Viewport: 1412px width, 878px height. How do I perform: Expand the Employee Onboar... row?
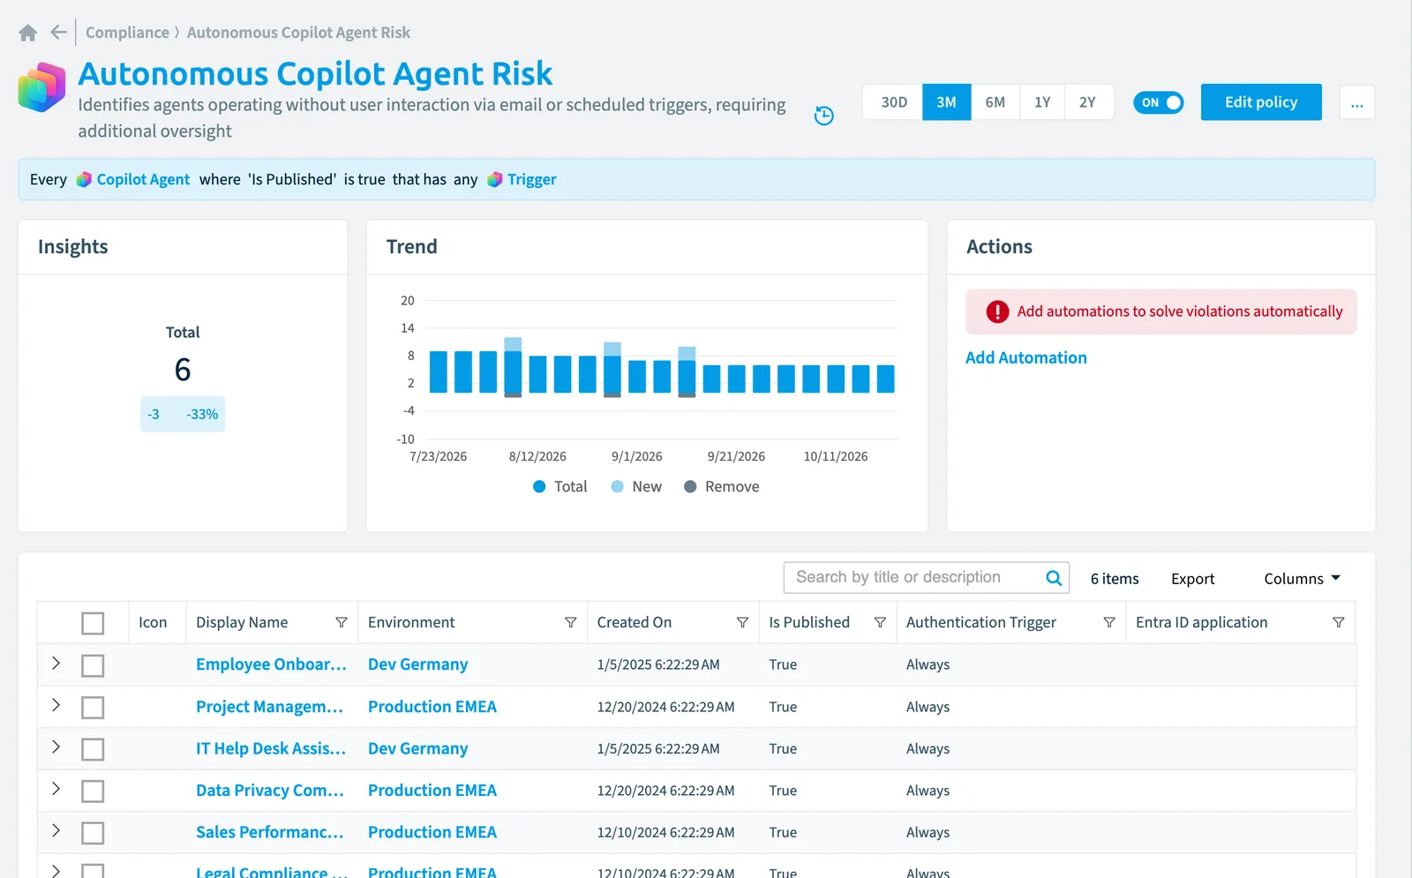click(x=56, y=663)
